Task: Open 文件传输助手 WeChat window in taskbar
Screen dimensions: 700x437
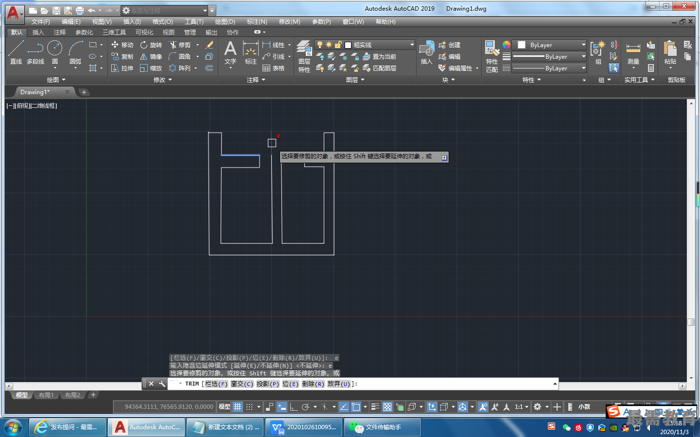Action: pos(382,427)
